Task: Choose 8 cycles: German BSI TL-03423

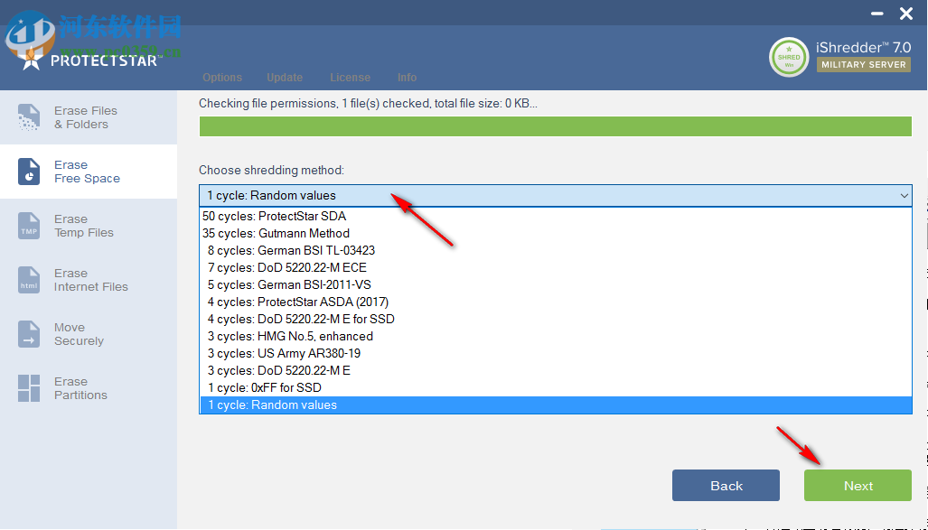Action: tap(555, 250)
